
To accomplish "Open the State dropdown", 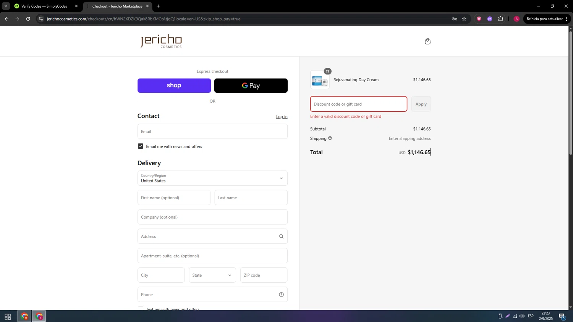I will (212, 275).
